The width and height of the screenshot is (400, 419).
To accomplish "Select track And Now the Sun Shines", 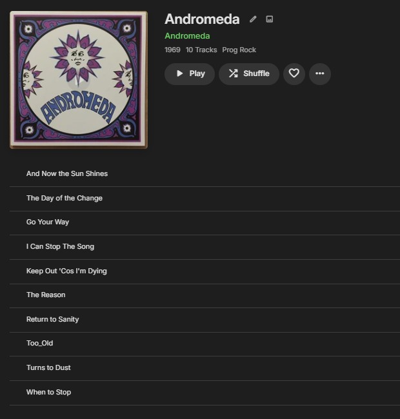I will pos(205,174).
